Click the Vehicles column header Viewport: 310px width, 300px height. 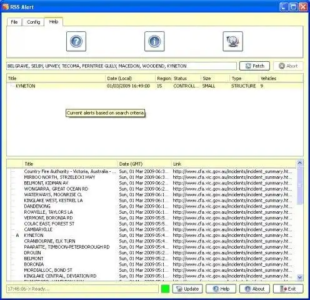(281, 79)
